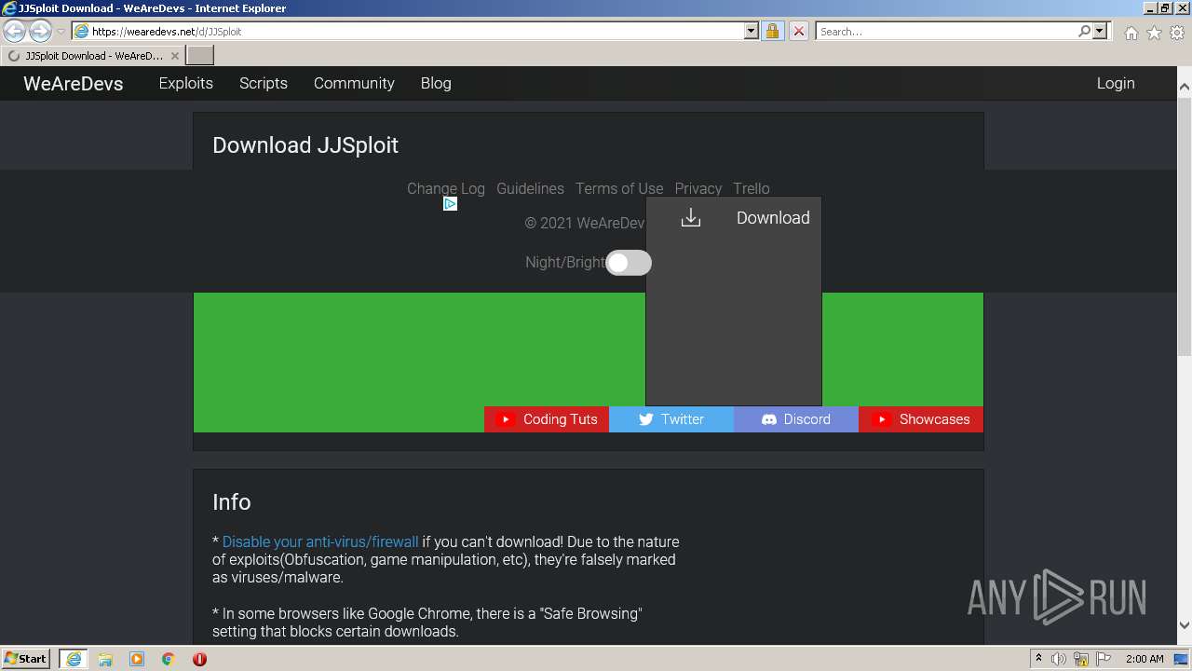
Task: Click the download arrow icon
Action: (x=690, y=217)
